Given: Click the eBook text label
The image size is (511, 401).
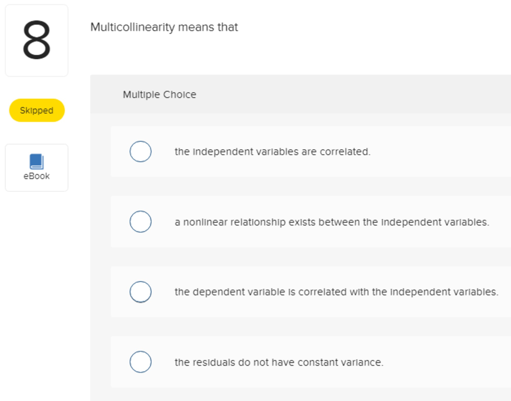Looking at the screenshot, I should pos(36,176).
